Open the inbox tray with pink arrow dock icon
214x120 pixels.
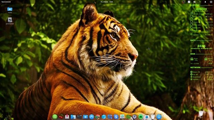point(67,117)
